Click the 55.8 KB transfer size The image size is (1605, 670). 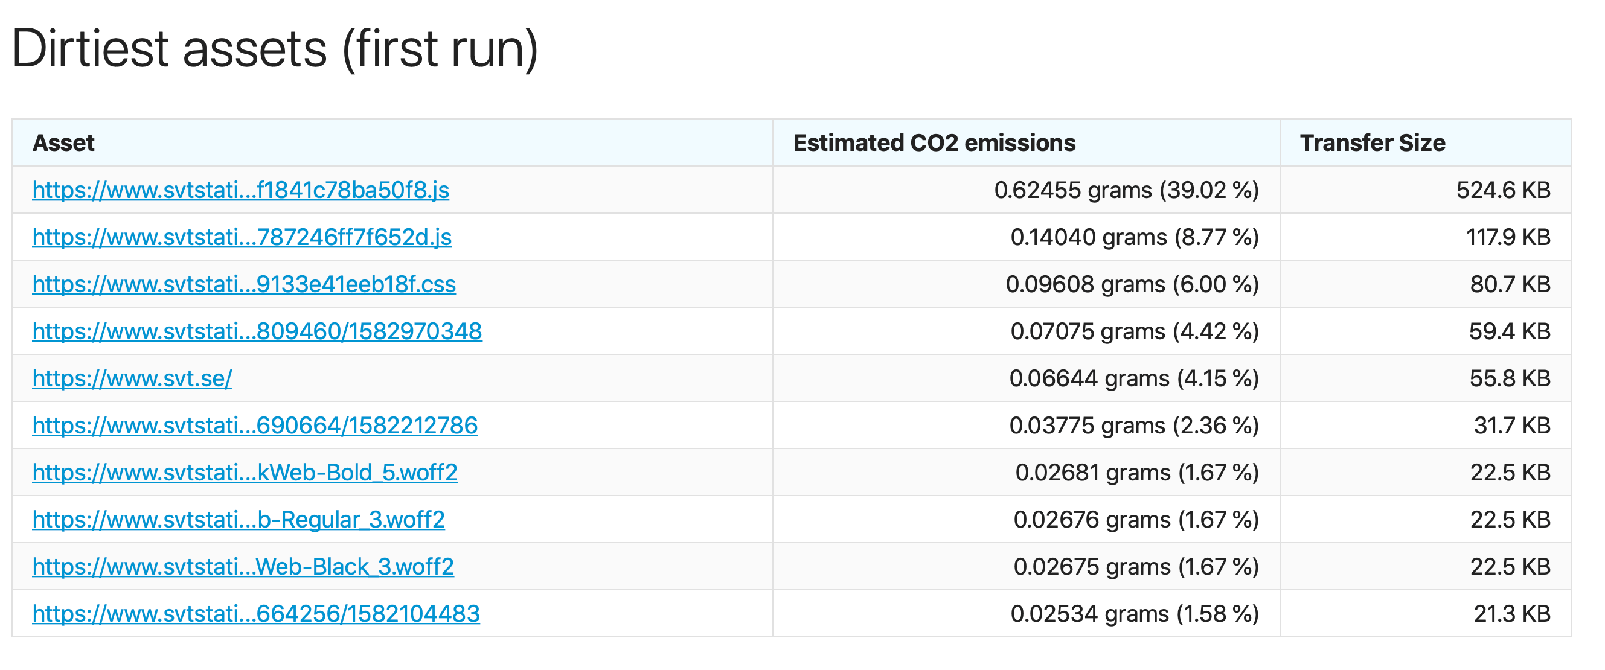(1510, 378)
